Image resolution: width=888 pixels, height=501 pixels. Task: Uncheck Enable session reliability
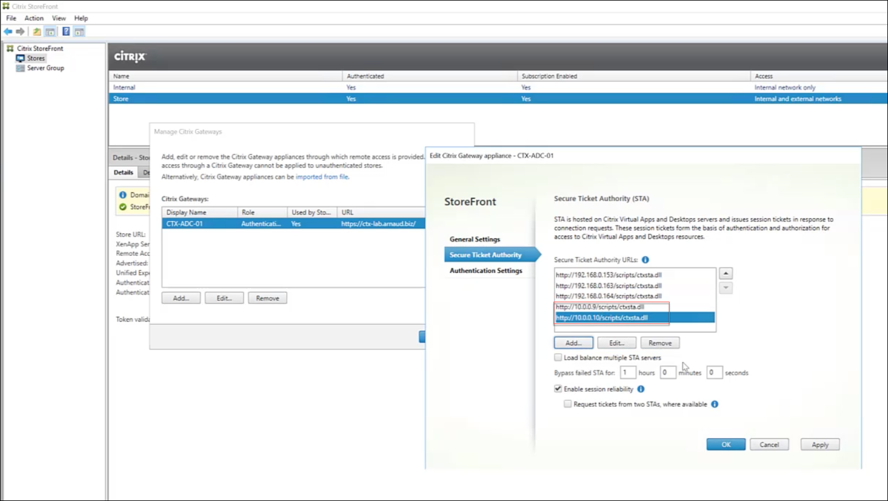point(558,389)
